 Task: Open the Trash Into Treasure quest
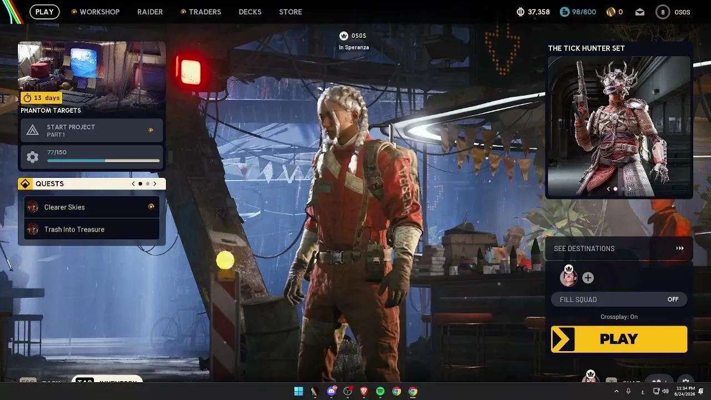coord(92,229)
